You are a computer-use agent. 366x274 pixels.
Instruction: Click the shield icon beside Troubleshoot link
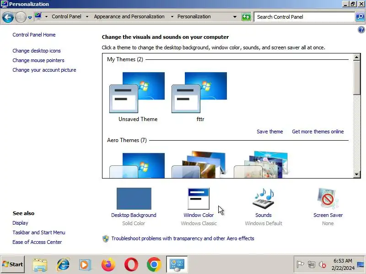click(x=106, y=239)
